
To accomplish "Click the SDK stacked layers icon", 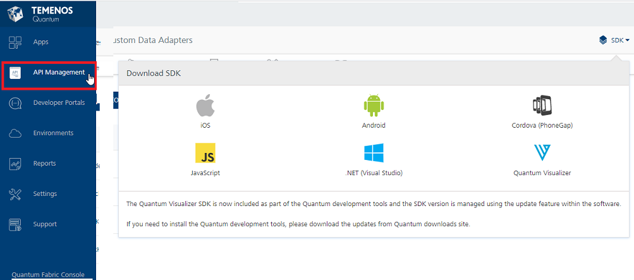I will 603,40.
